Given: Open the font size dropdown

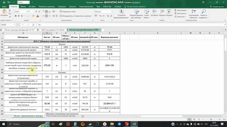Looking at the screenshot, I should pos(34,12).
